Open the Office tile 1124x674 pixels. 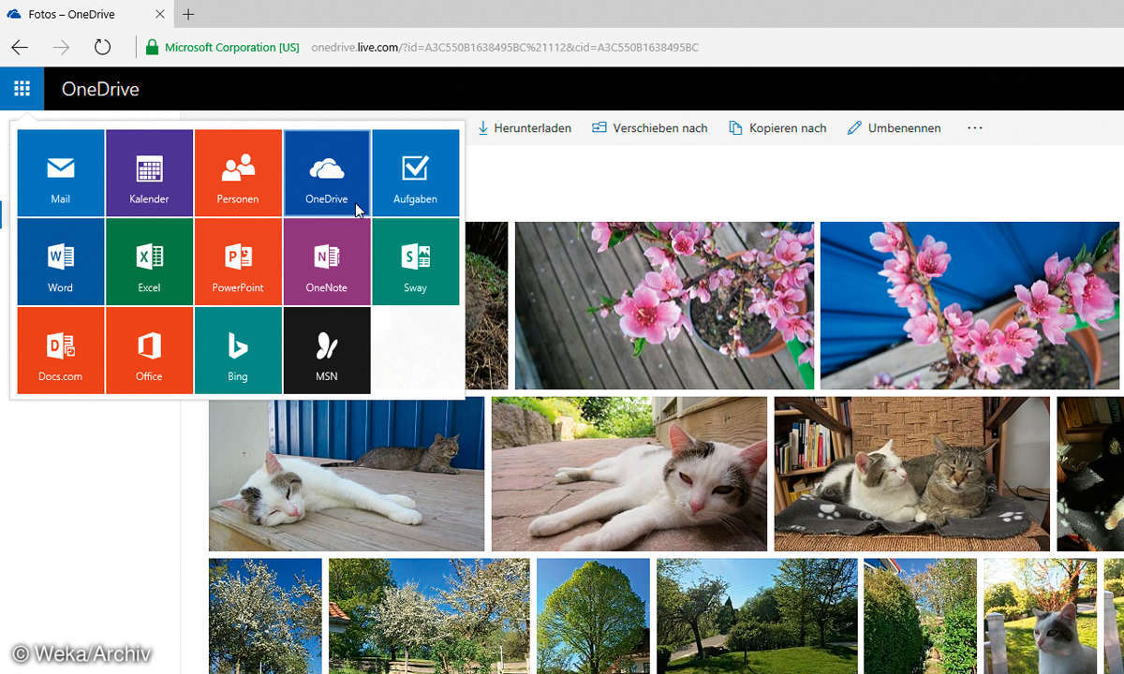[150, 350]
